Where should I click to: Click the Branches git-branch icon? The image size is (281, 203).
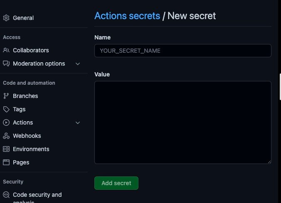(6, 96)
